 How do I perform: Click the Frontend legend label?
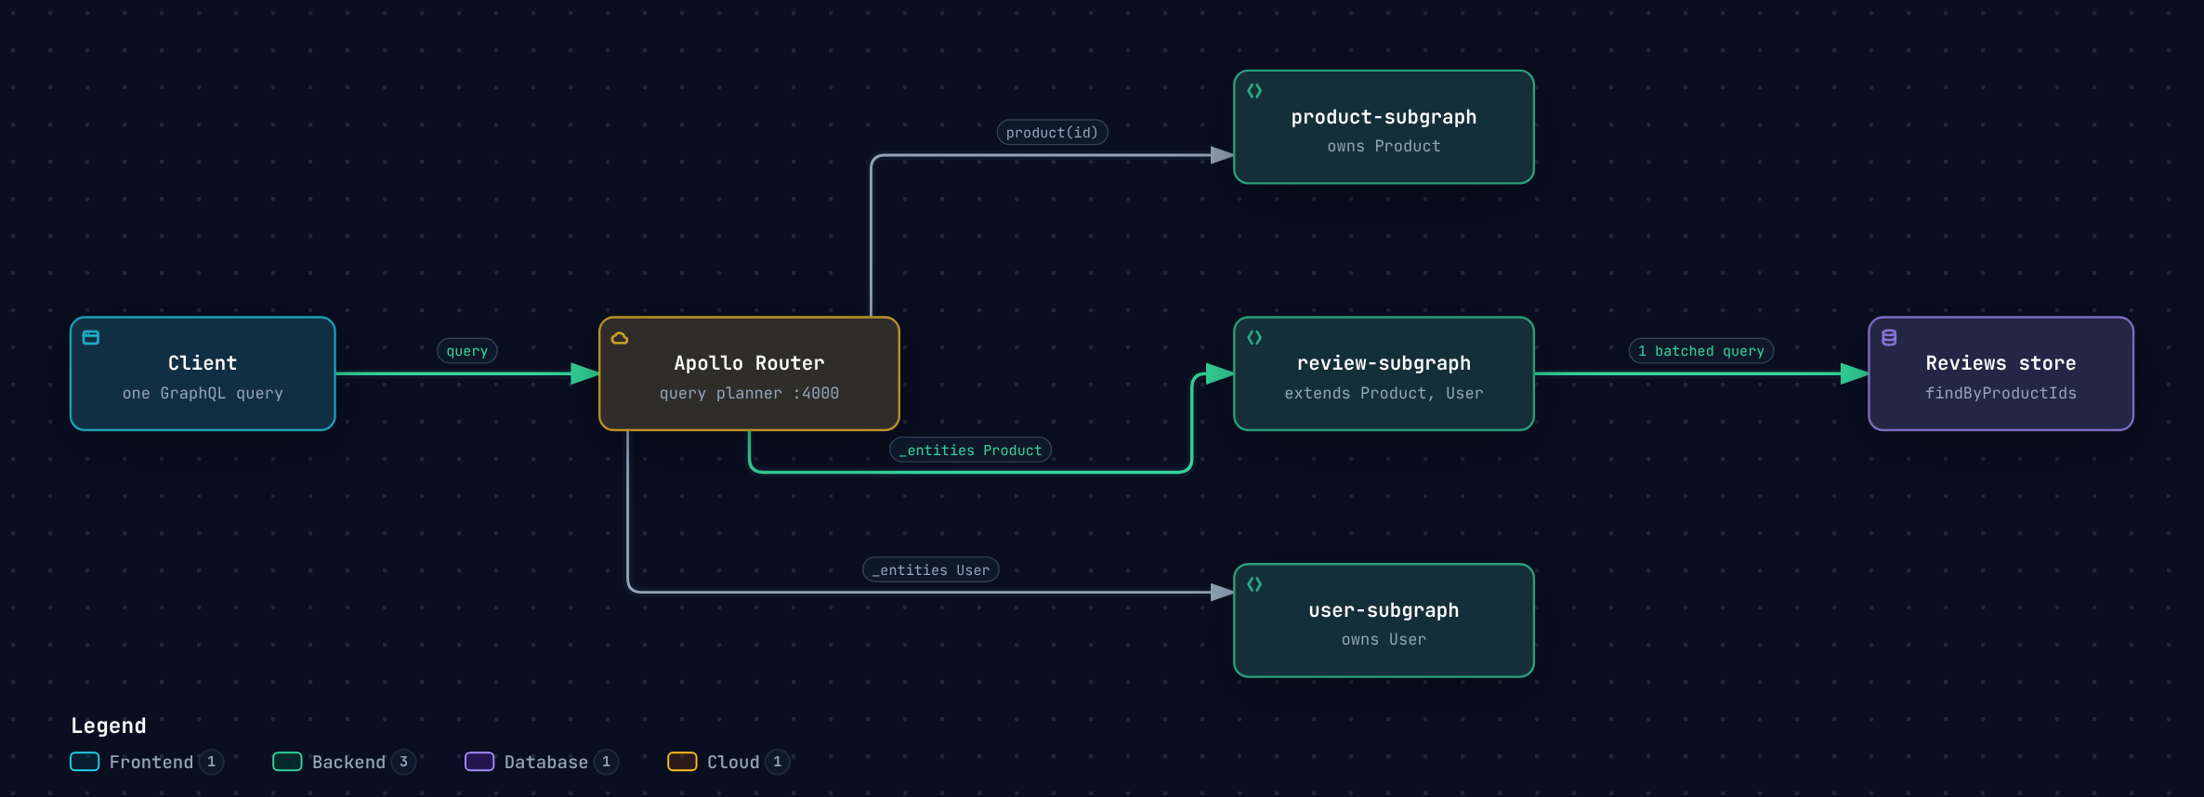click(x=151, y=763)
